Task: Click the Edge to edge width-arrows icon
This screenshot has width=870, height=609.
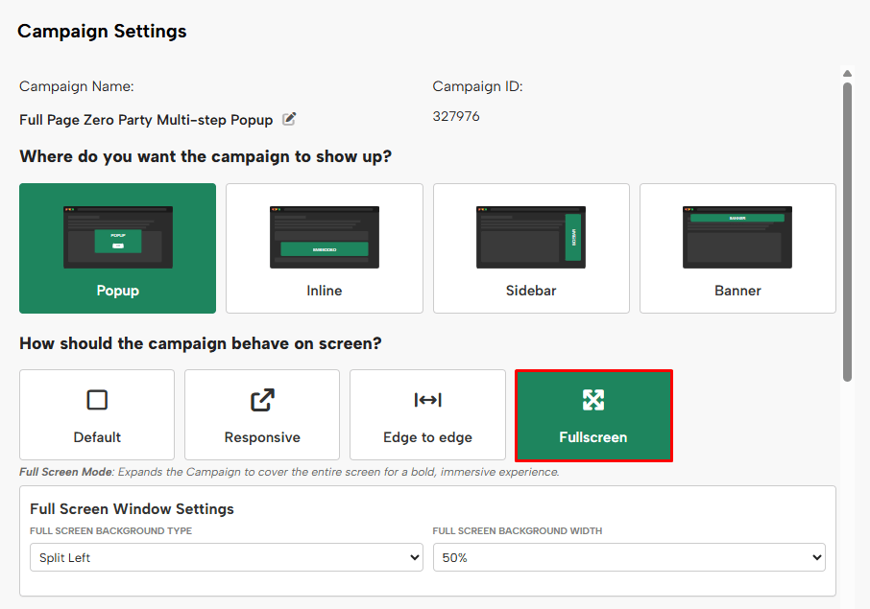Action: pos(427,400)
